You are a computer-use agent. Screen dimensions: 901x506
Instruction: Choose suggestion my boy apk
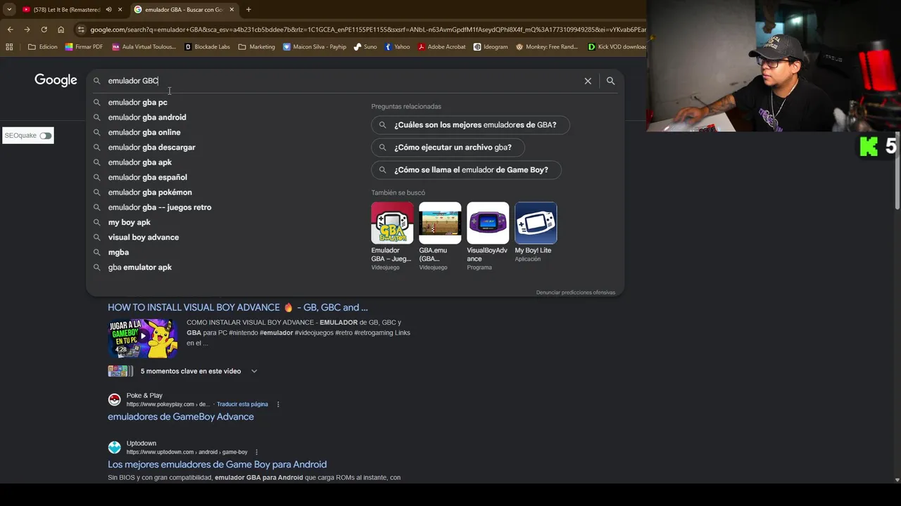(129, 222)
